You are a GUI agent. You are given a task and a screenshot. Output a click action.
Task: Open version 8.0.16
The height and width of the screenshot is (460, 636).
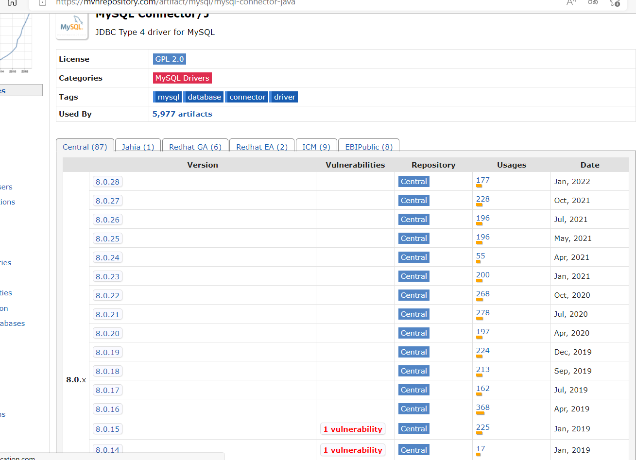click(x=107, y=409)
